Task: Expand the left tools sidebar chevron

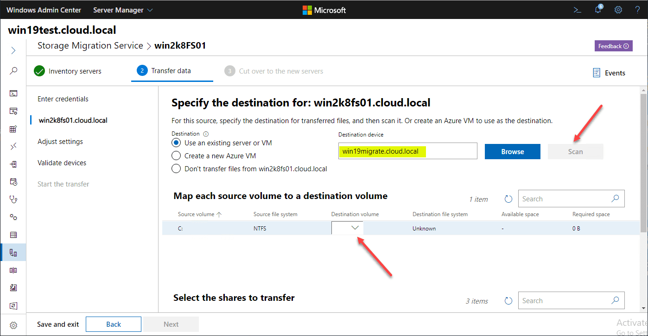Action: (13, 50)
